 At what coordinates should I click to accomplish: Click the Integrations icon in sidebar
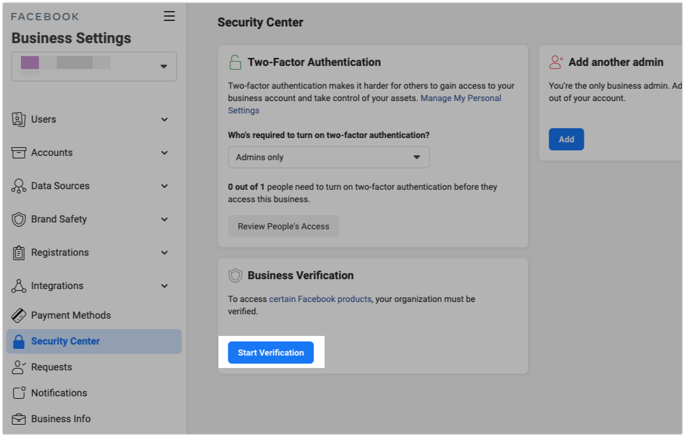[19, 286]
